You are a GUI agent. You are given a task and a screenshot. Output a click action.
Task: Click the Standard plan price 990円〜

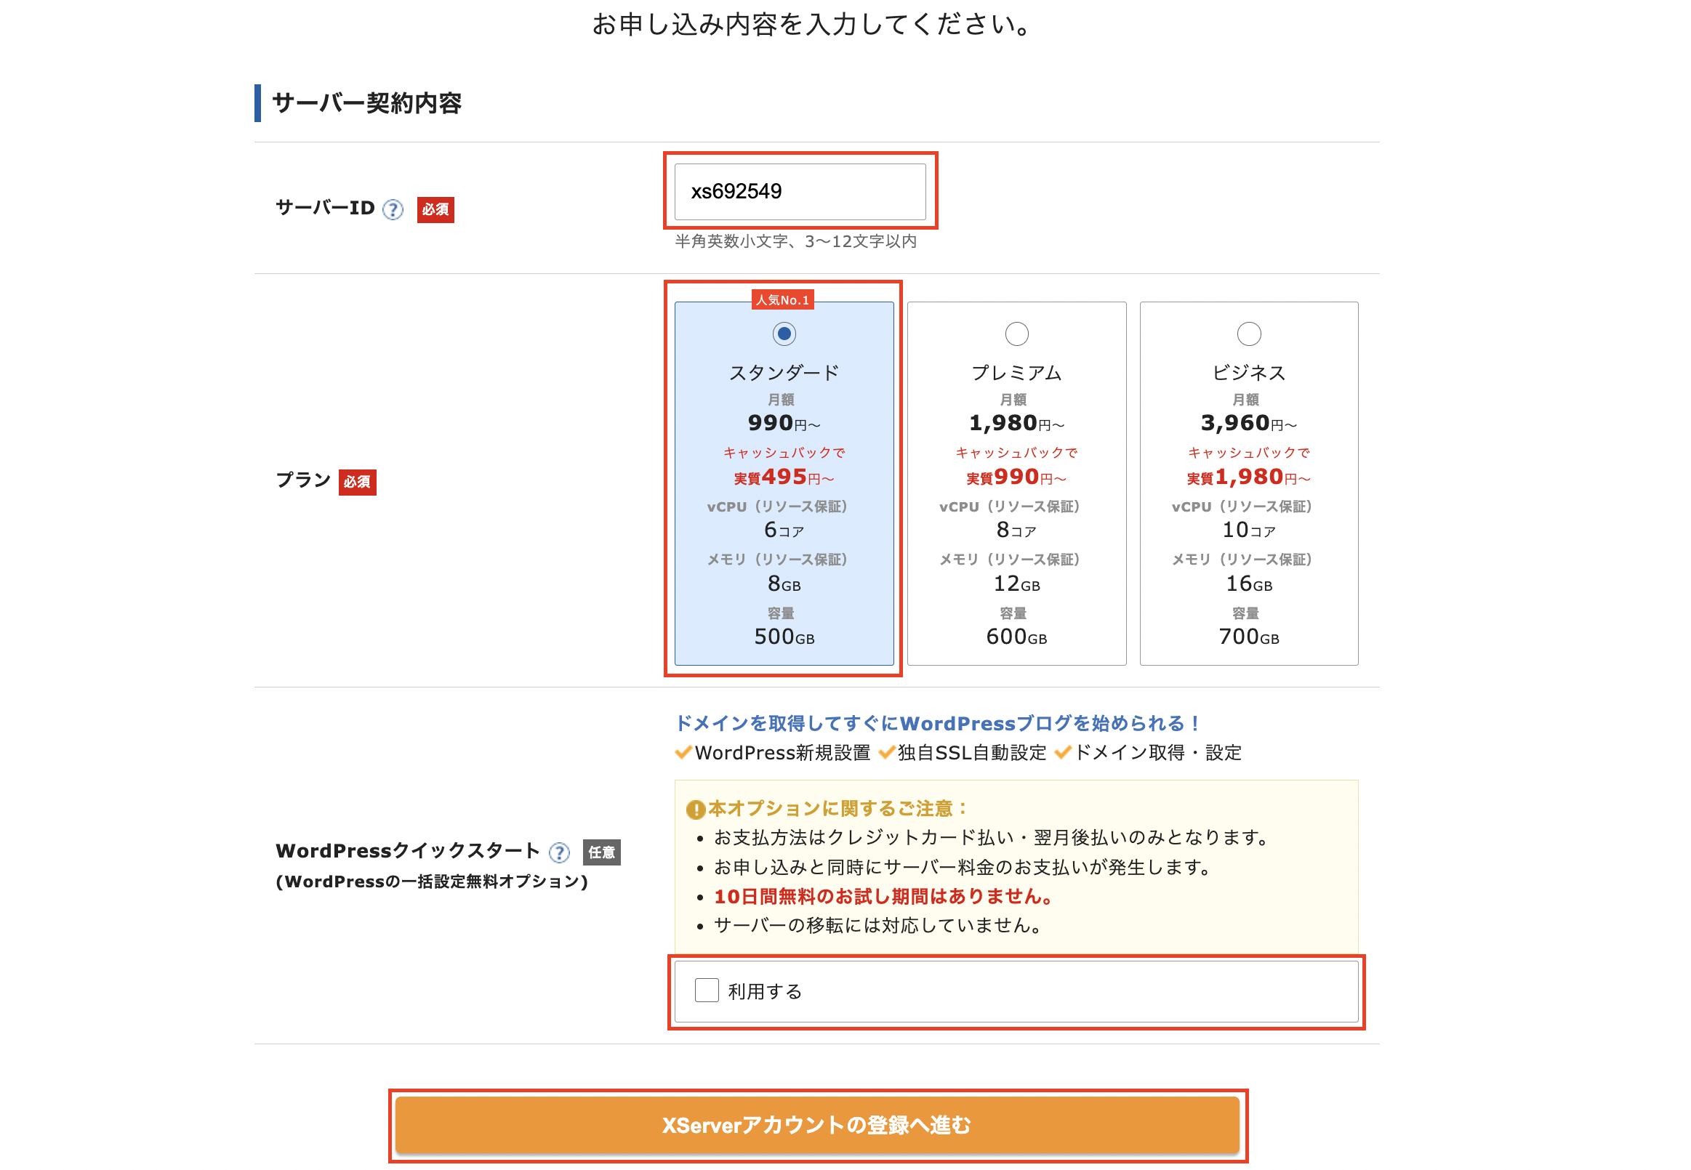pyautogui.click(x=784, y=423)
